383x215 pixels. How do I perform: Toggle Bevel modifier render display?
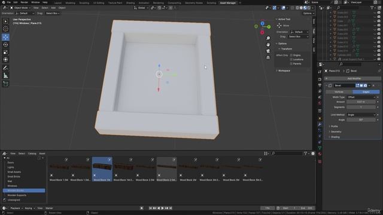(x=365, y=85)
